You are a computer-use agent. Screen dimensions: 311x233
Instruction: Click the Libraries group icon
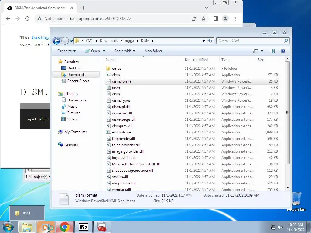(x=60, y=94)
